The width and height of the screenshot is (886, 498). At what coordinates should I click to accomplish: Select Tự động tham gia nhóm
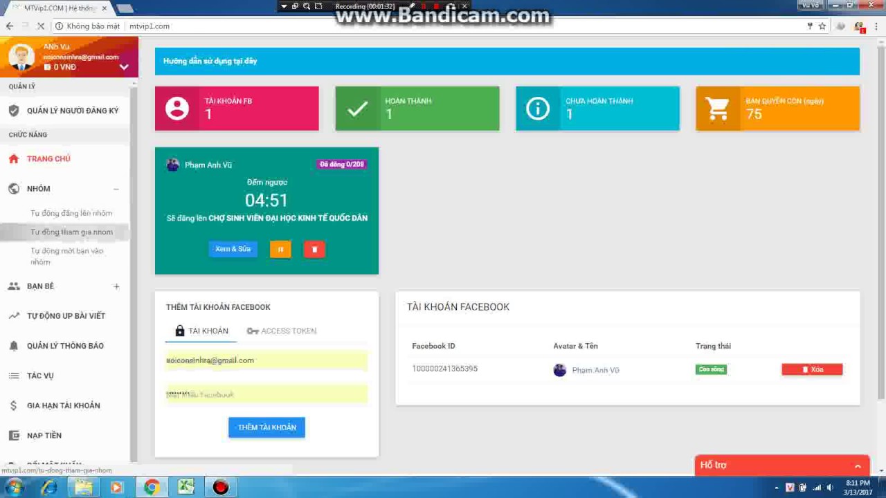point(71,232)
